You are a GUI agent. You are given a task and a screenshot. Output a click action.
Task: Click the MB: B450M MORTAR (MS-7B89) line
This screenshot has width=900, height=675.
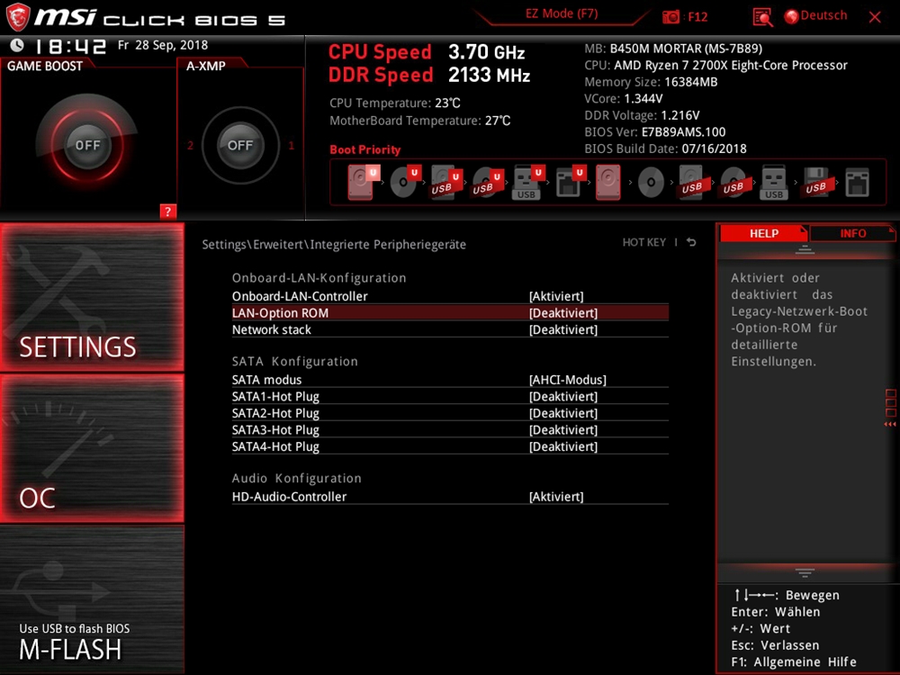click(673, 49)
